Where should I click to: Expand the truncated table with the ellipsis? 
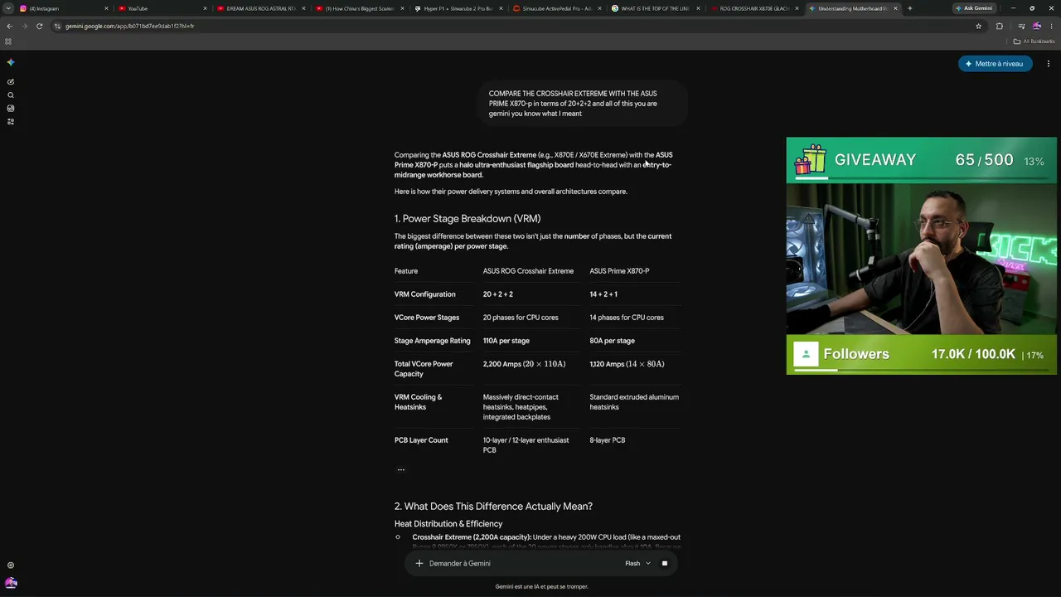pyautogui.click(x=401, y=470)
